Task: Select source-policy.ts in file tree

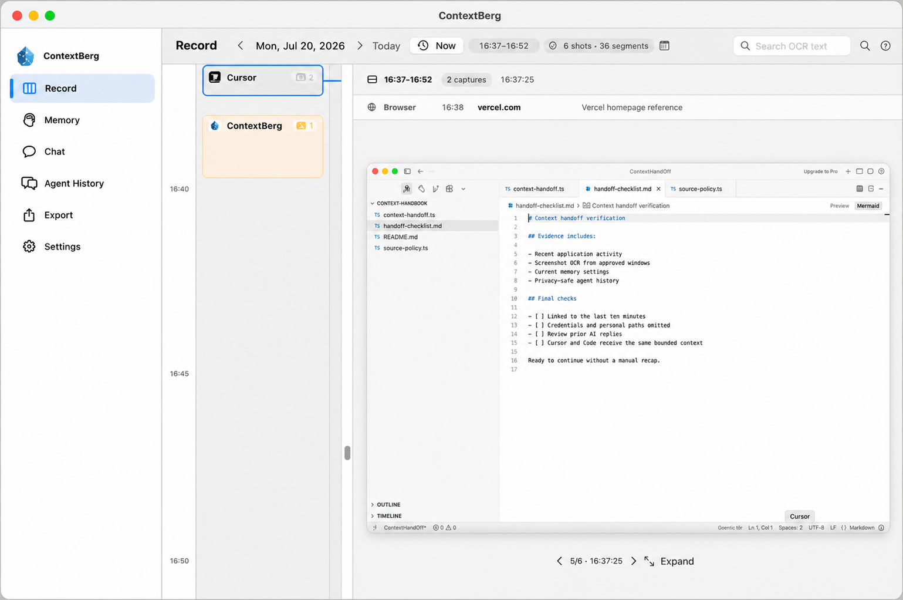Action: 405,248
